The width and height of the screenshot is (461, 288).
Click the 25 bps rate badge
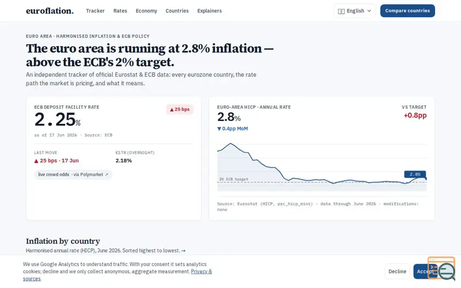[180, 109]
